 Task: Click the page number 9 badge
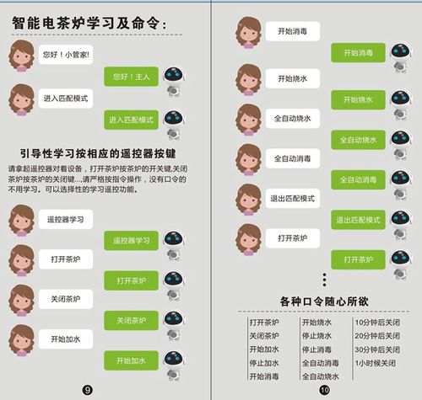click(88, 390)
